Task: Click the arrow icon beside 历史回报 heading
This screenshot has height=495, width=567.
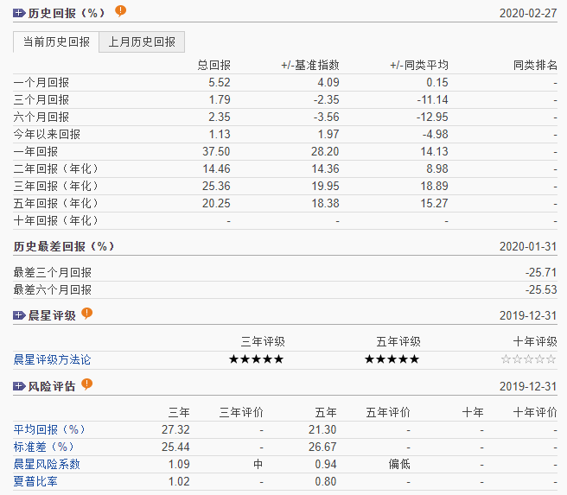Action: (19, 13)
